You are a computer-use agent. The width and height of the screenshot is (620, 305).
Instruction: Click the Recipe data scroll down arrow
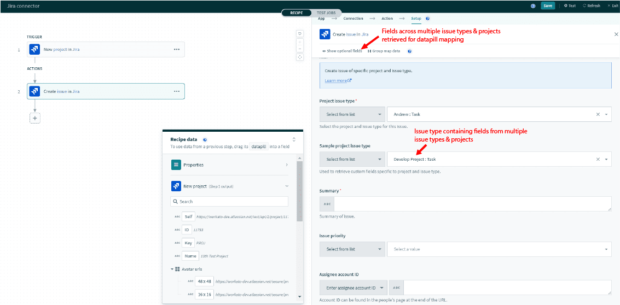tap(299, 297)
